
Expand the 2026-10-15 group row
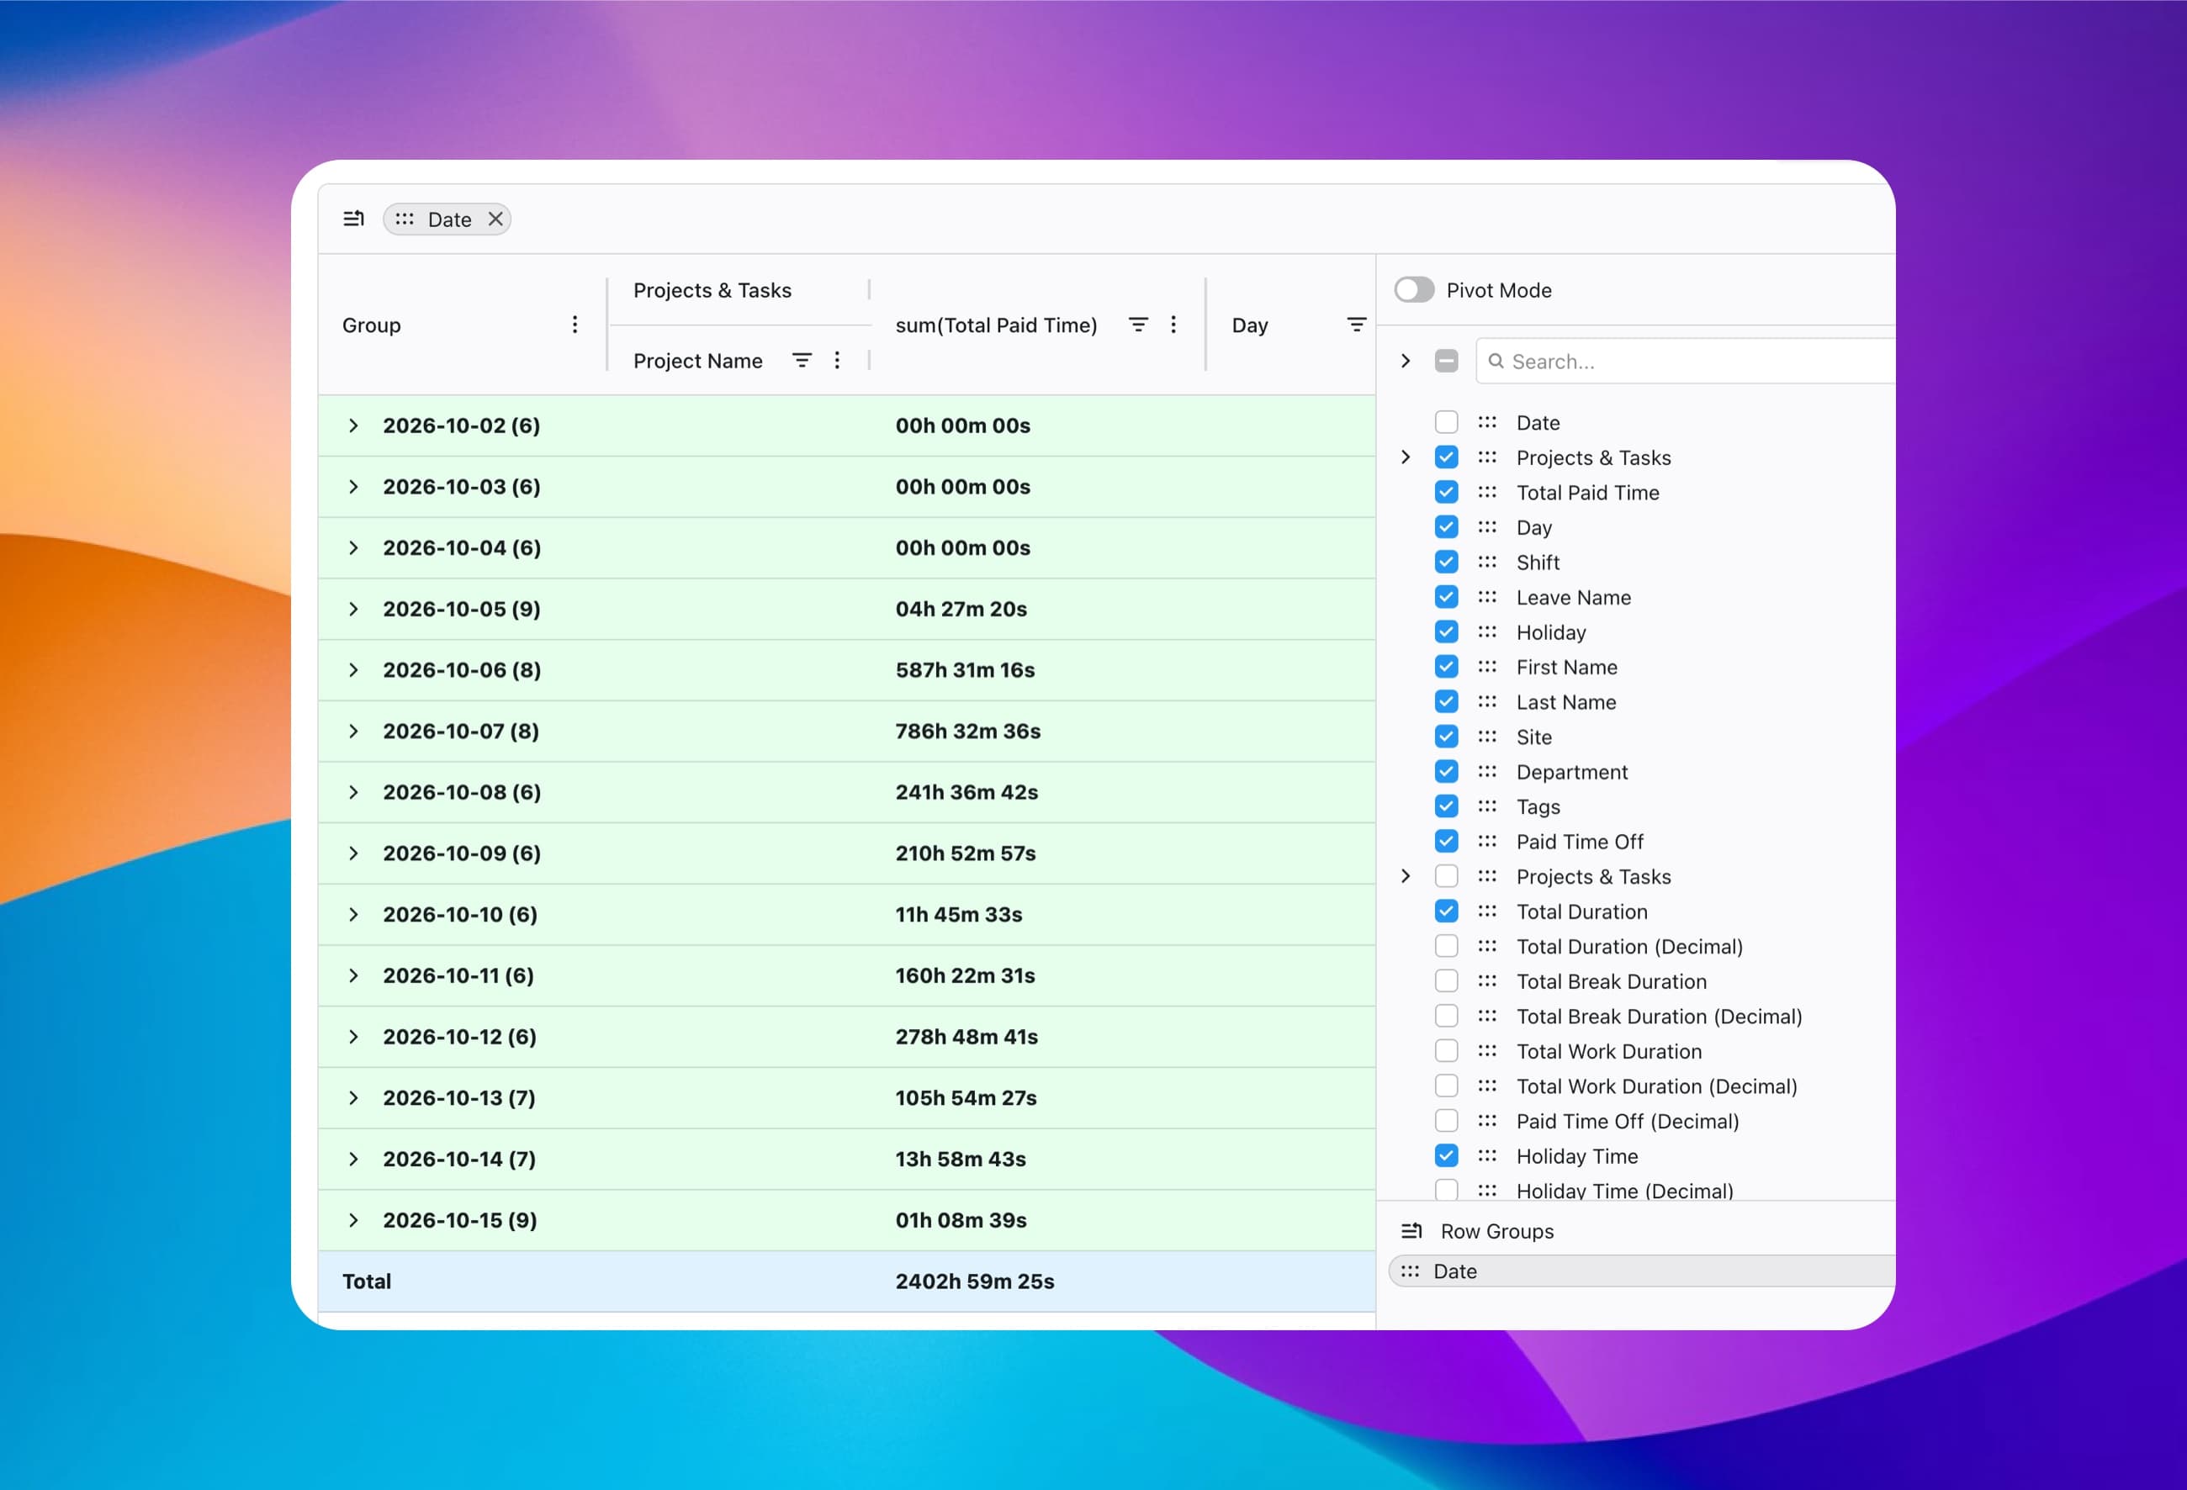tap(354, 1220)
